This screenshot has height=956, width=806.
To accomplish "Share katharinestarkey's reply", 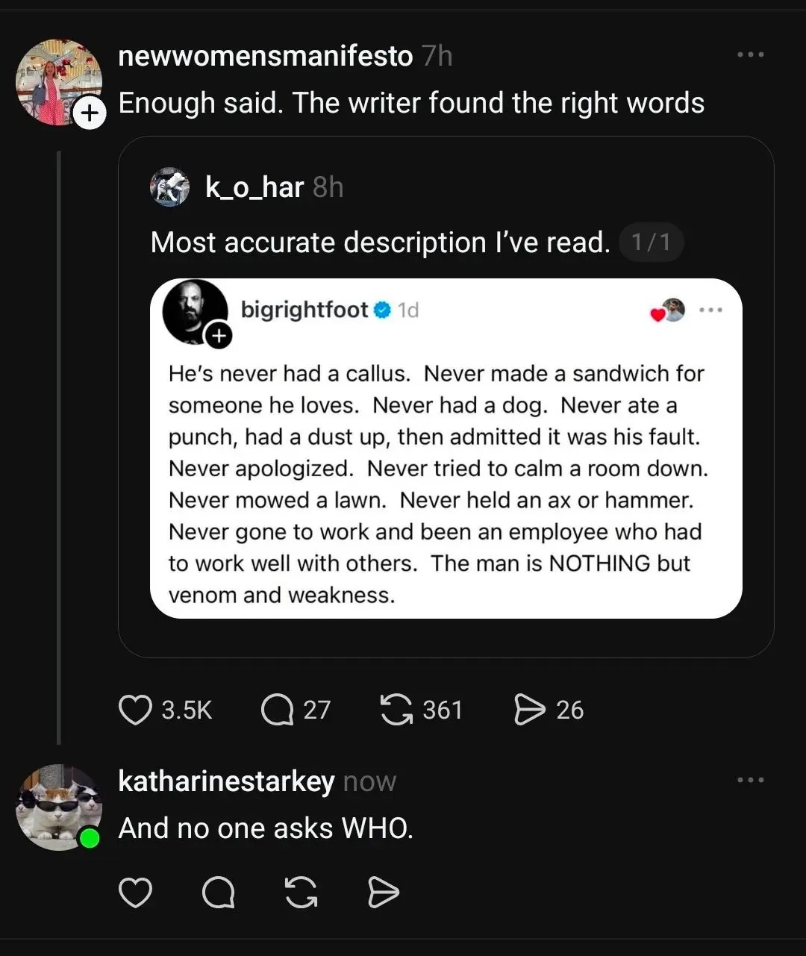I will [383, 892].
